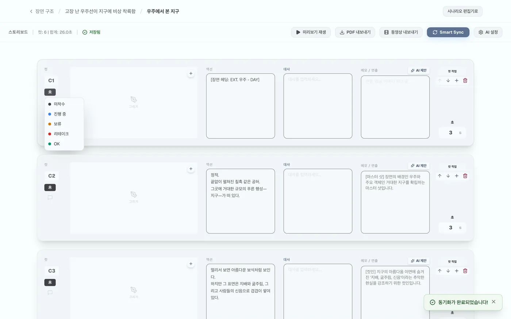Open the comment icon on cut C2
This screenshot has height=319, width=511.
[50, 198]
